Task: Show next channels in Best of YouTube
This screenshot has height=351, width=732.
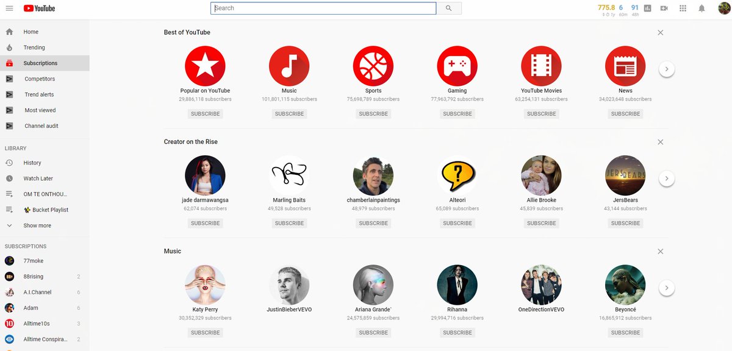Action: 667,69
